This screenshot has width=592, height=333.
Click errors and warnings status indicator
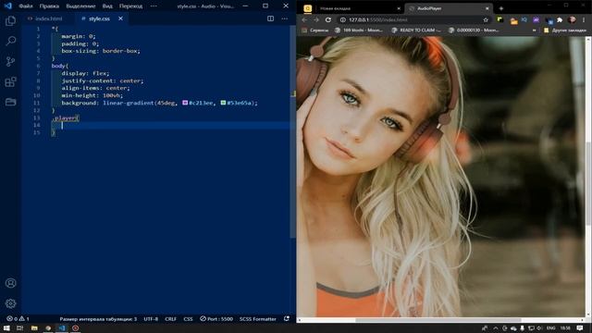(18, 319)
